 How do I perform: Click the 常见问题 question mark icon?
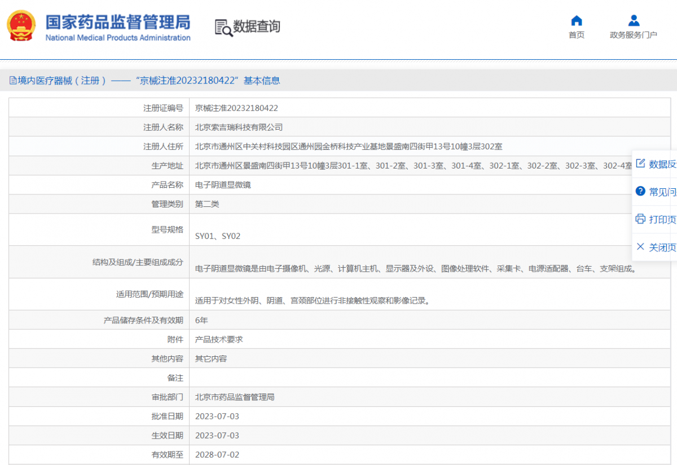pyautogui.click(x=641, y=191)
